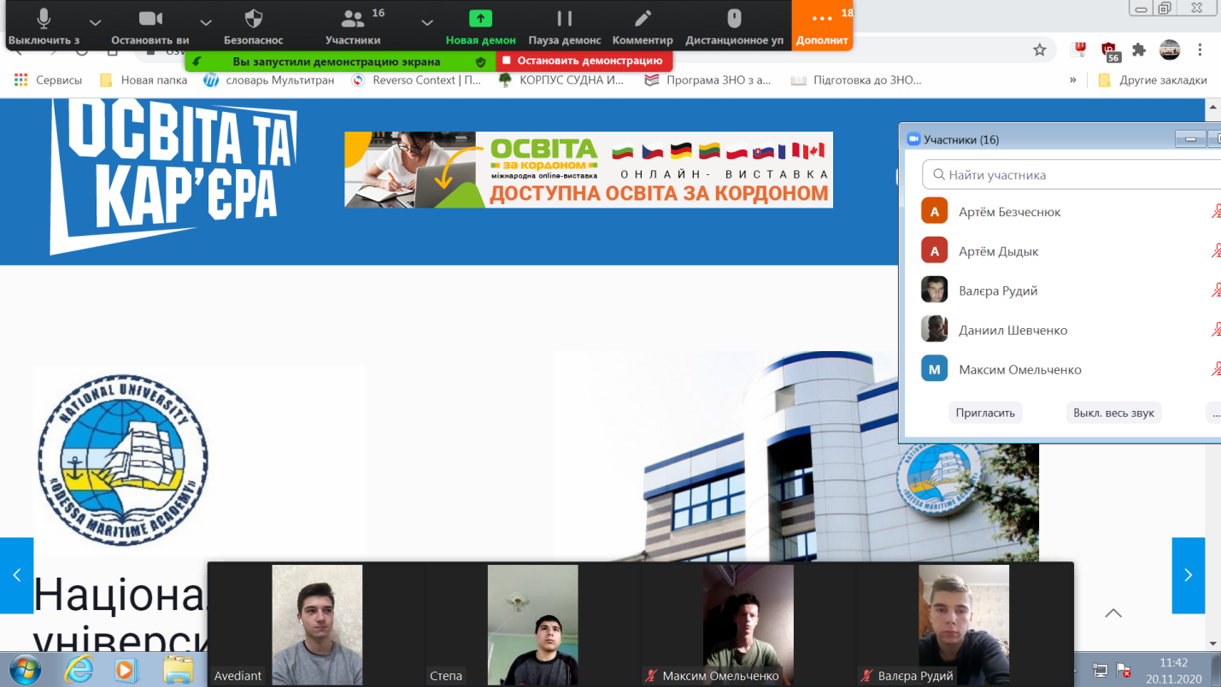Viewport: 1221px width, 687px height.
Task: Click the network icon in the system tray
Action: [x=1101, y=670]
